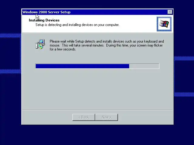This screenshot has width=194, height=145.
Task: Click the Installing Devices heading
Action: click(x=44, y=20)
